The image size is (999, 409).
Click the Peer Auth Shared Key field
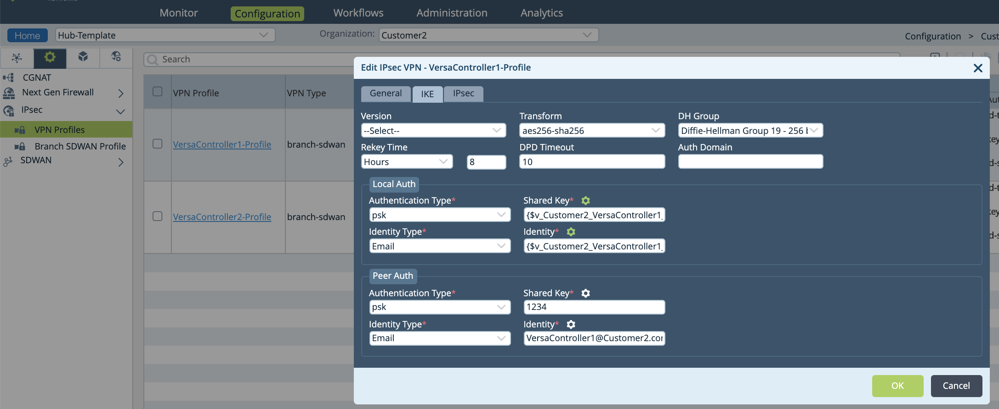[x=594, y=307]
